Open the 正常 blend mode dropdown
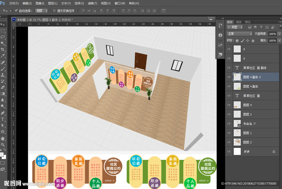The width and height of the screenshot is (282, 189). [x=239, y=34]
